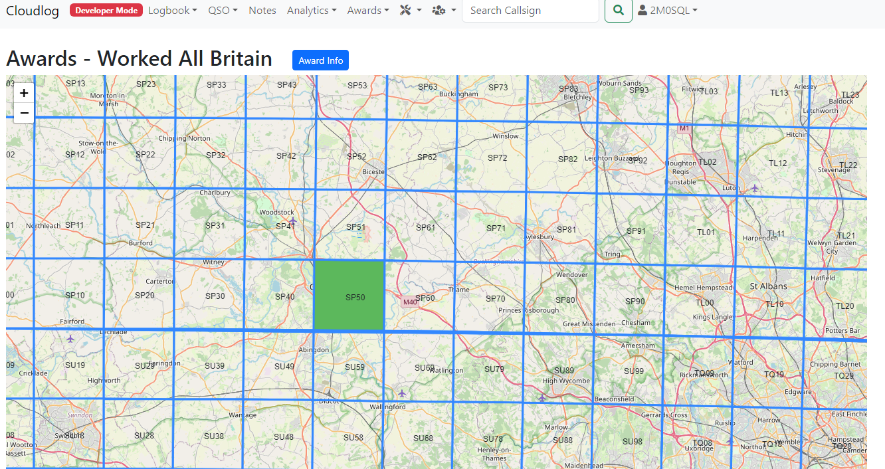This screenshot has width=885, height=469.
Task: Click the TL10 grid square label
Action: click(x=775, y=304)
